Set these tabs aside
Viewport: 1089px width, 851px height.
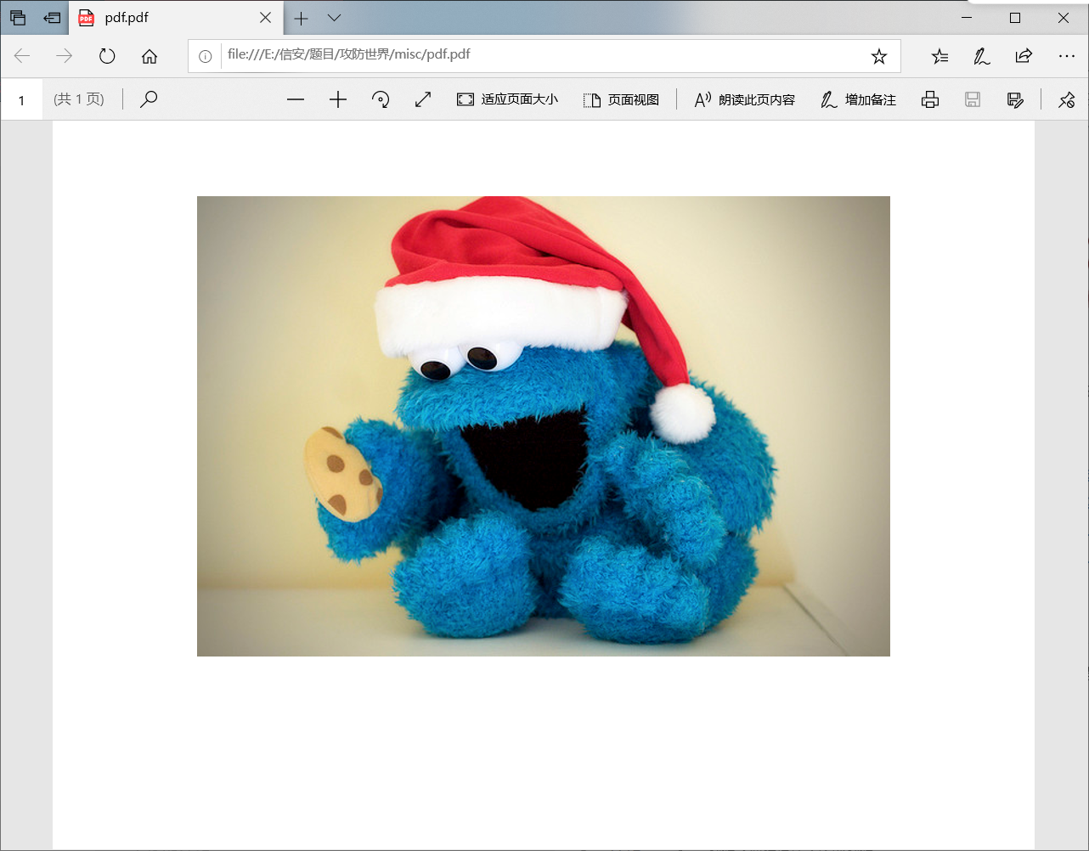pyautogui.click(x=53, y=17)
